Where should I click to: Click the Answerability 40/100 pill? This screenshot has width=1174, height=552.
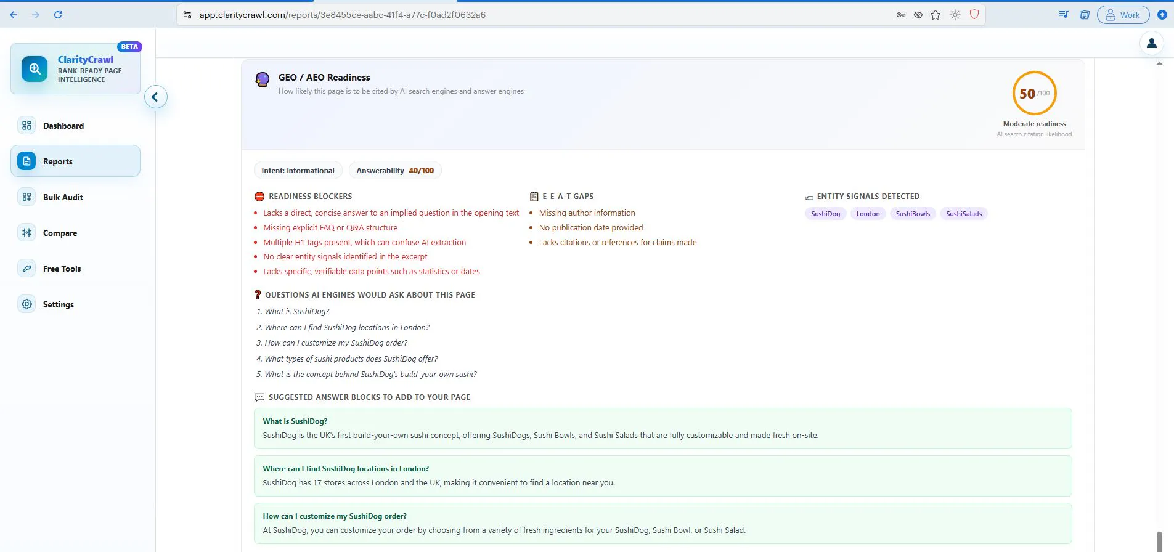(x=395, y=171)
